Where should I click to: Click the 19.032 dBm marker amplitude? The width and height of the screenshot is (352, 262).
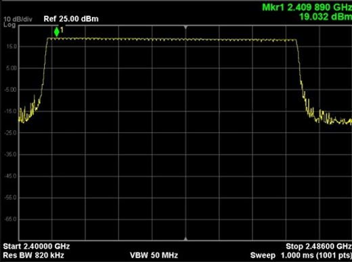(326, 17)
